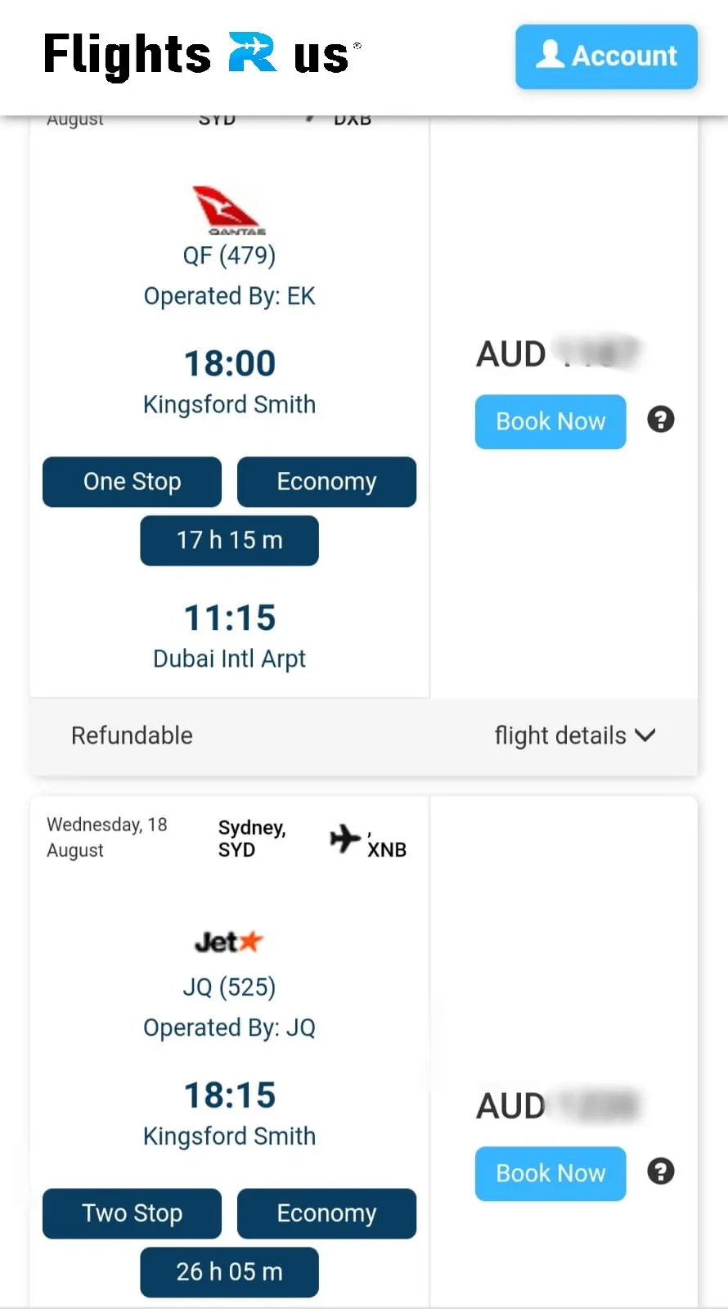
Task: Expand flight details for the Qantas flight
Action: tap(575, 735)
